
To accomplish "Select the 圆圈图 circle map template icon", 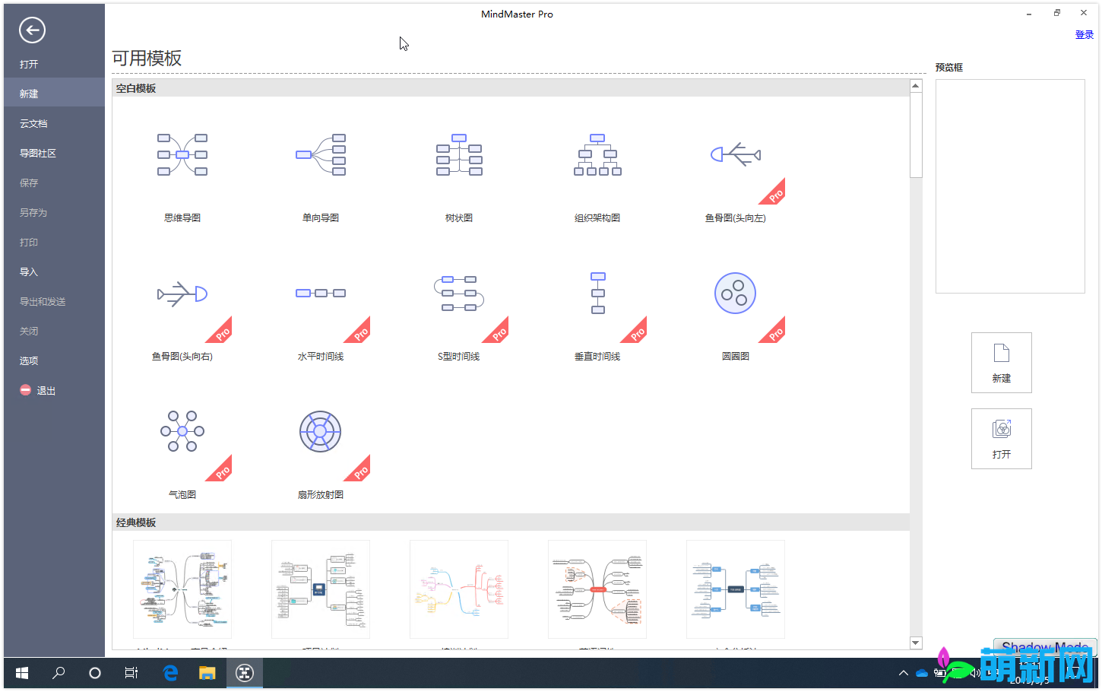I will coord(736,293).
